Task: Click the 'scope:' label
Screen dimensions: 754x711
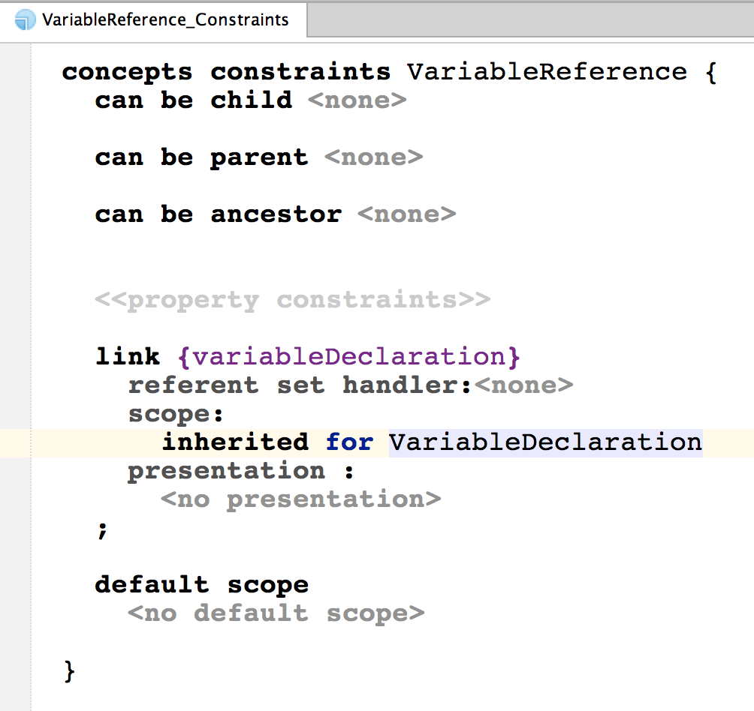Action: point(176,414)
